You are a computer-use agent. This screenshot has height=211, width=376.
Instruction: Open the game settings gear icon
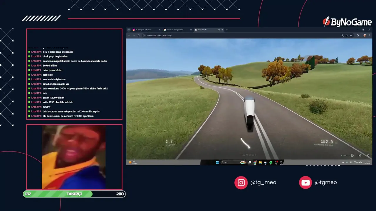click(x=368, y=155)
